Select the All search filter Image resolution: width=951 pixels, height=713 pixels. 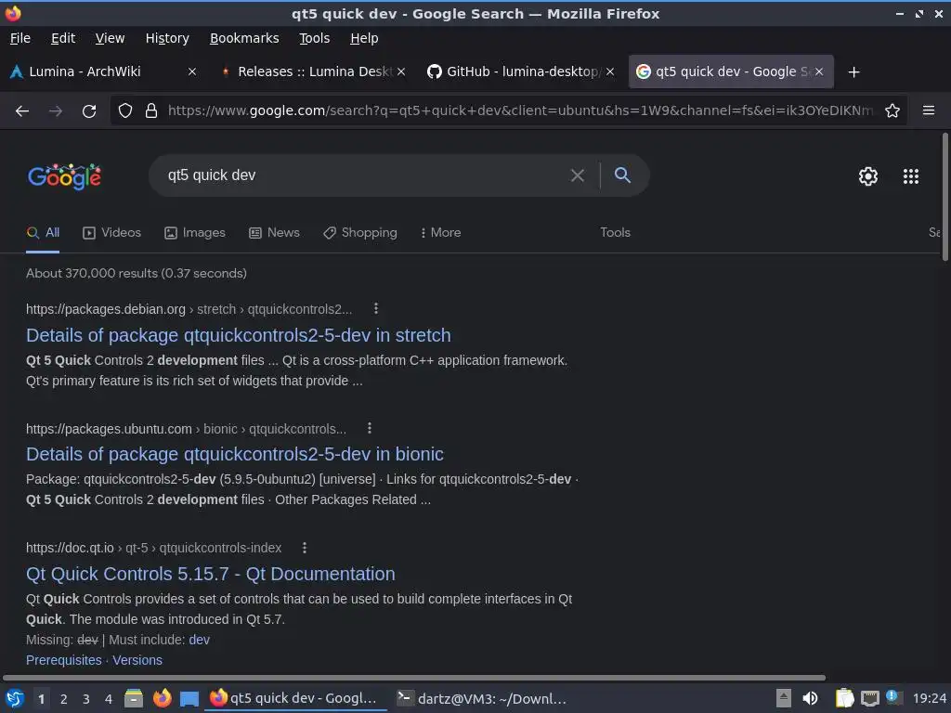click(43, 233)
